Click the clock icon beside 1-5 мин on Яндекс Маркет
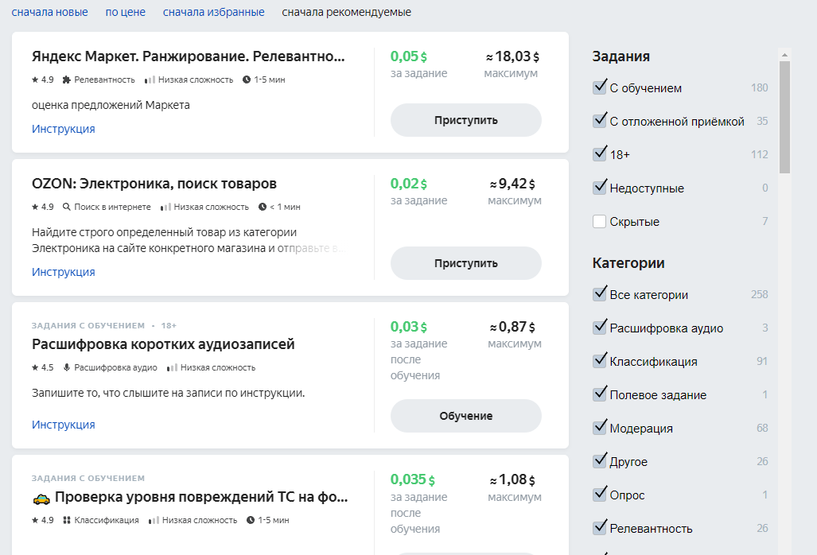Screen dimensions: 817x555 click(x=247, y=80)
